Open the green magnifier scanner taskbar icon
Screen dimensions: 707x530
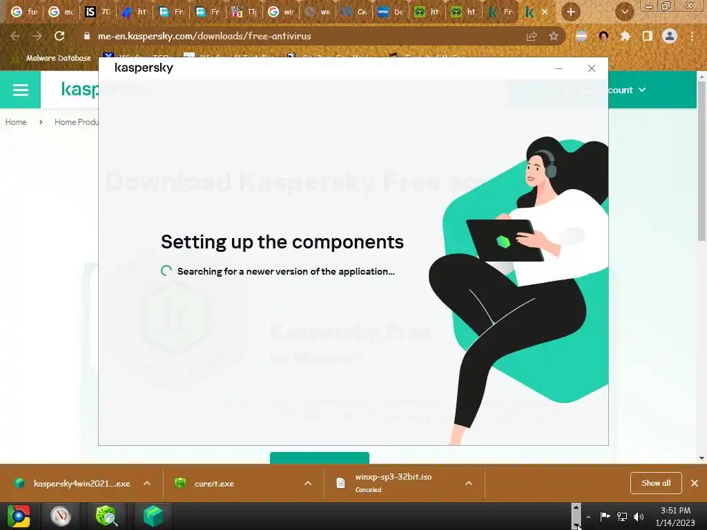(x=106, y=516)
